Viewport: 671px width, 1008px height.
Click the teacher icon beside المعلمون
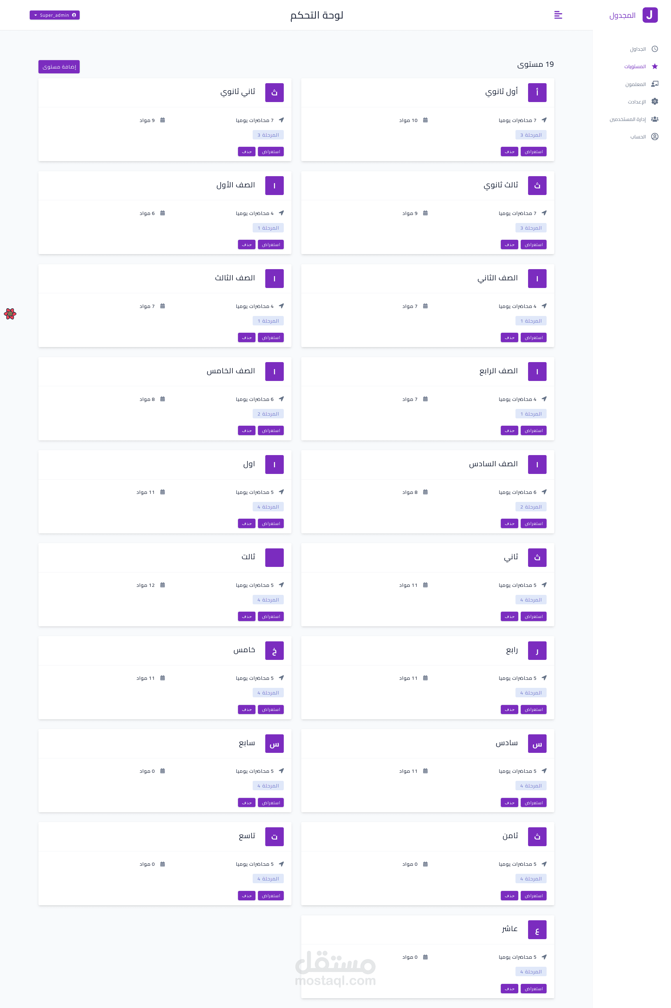point(654,84)
